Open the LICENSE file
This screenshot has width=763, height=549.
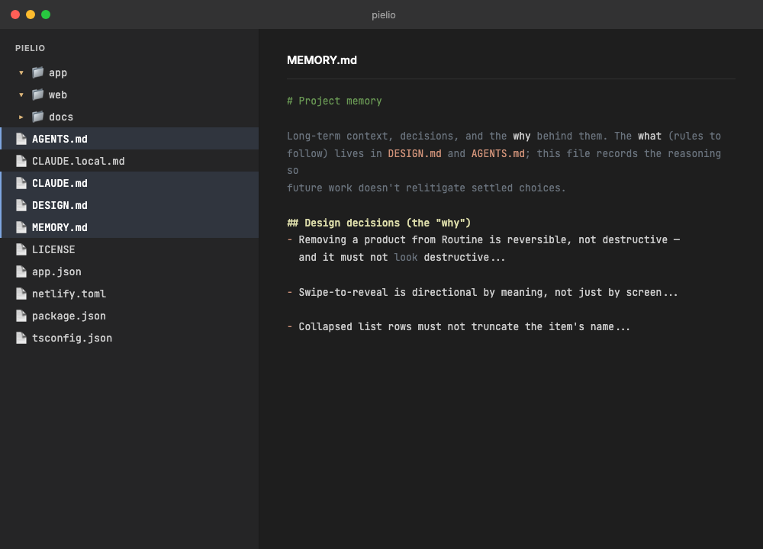coord(130,249)
